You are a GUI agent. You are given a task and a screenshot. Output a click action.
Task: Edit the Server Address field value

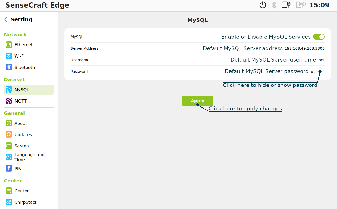(304, 49)
